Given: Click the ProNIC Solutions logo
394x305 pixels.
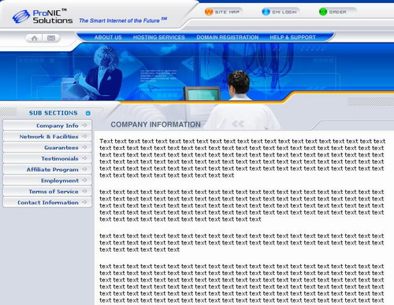Looking at the screenshot, I should (x=43, y=17).
